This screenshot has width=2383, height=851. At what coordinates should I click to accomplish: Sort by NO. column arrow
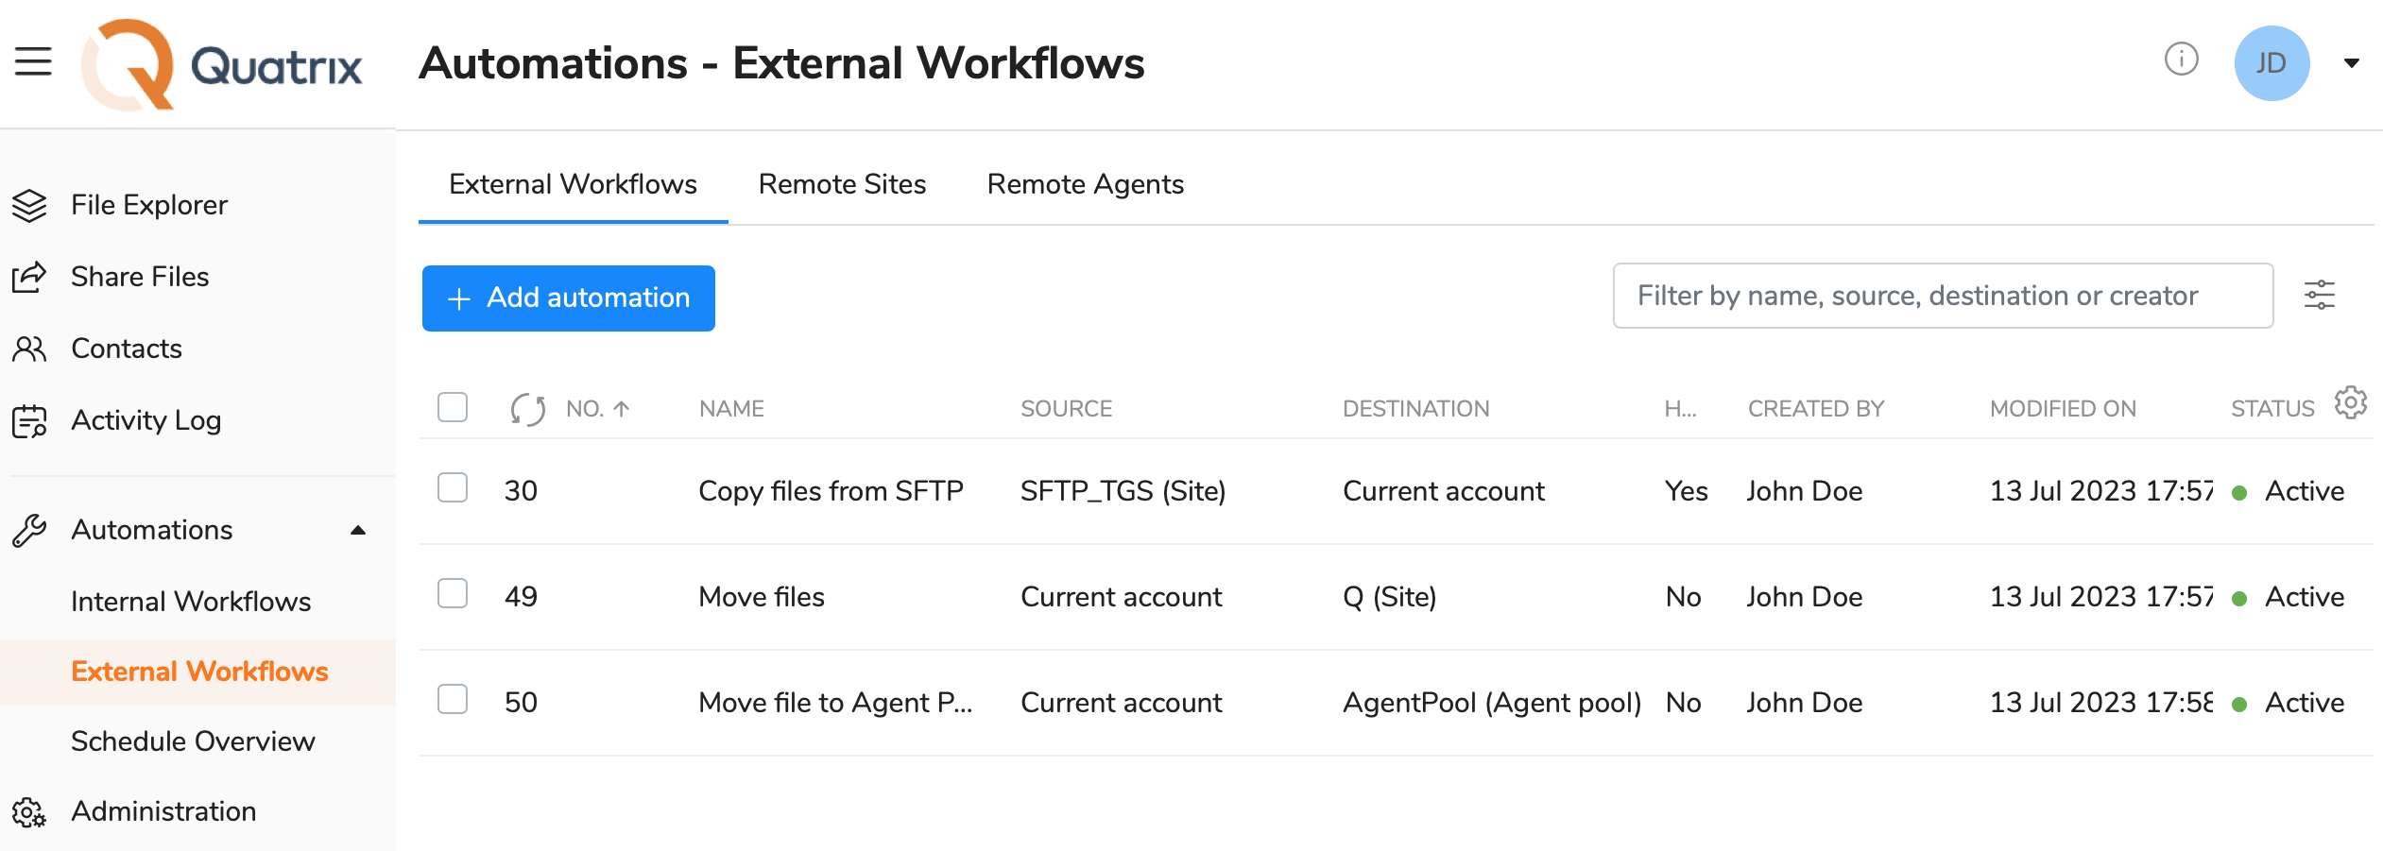[621, 407]
